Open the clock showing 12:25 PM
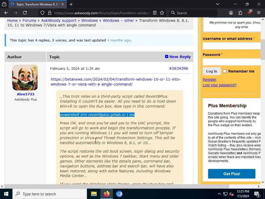The height and width of the screenshot is (199, 265). [x=243, y=194]
